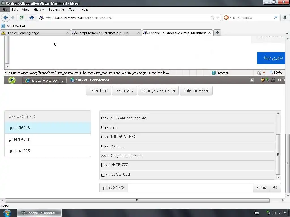Open a new tab with the plus button
The width and height of the screenshot is (290, 217).
pos(217,33)
